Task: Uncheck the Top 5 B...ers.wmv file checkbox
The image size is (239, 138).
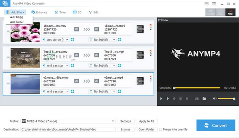Action: pos(8,58)
